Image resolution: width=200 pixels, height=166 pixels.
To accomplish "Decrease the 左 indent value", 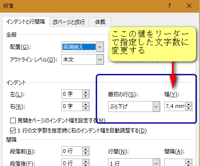I will [85, 96].
